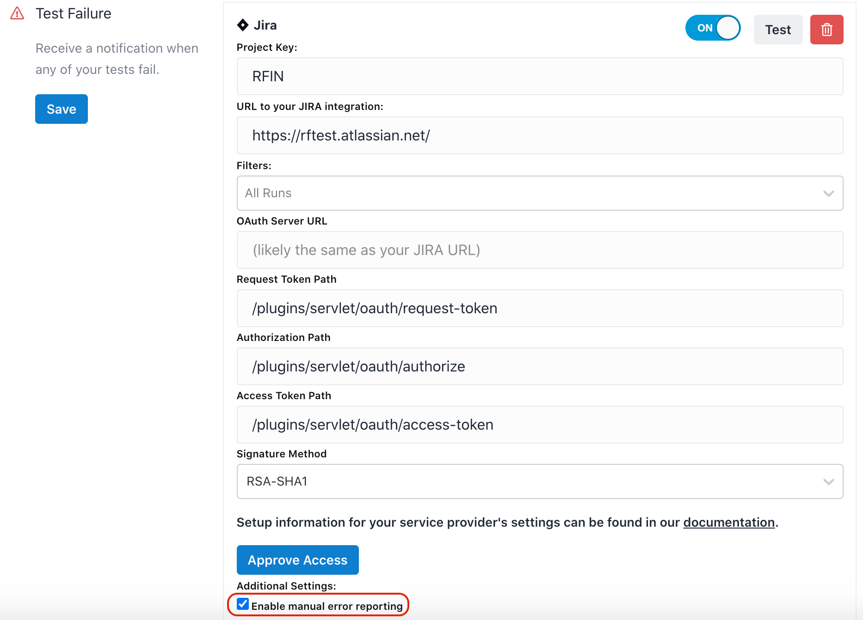Click the Request Token Path field
Viewport: 863px width, 620px height.
click(x=540, y=308)
